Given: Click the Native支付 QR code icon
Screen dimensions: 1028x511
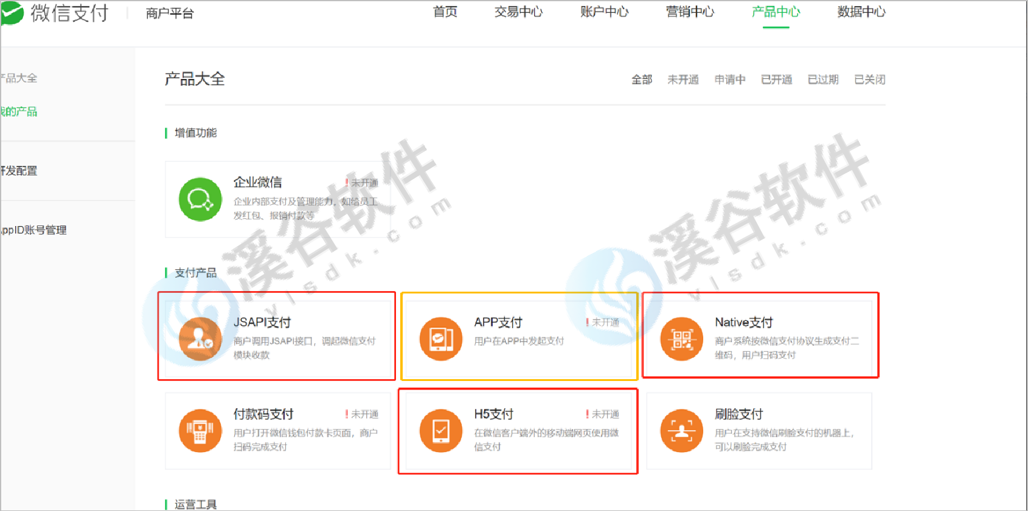Looking at the screenshot, I should (x=682, y=339).
